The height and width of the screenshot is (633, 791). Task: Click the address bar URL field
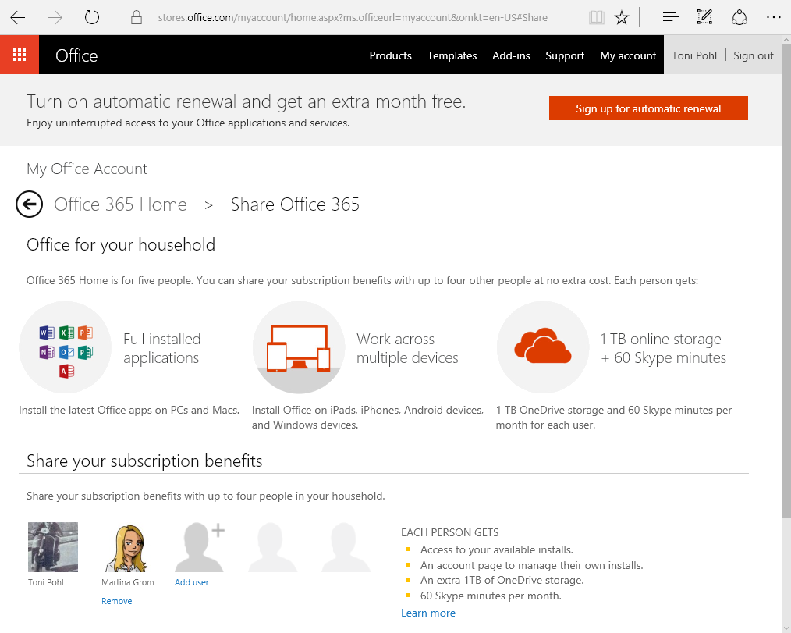pyautogui.click(x=351, y=17)
